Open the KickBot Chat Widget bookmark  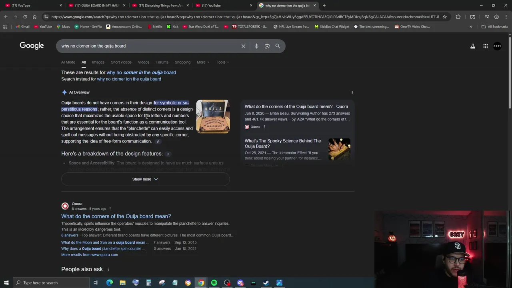(331, 27)
